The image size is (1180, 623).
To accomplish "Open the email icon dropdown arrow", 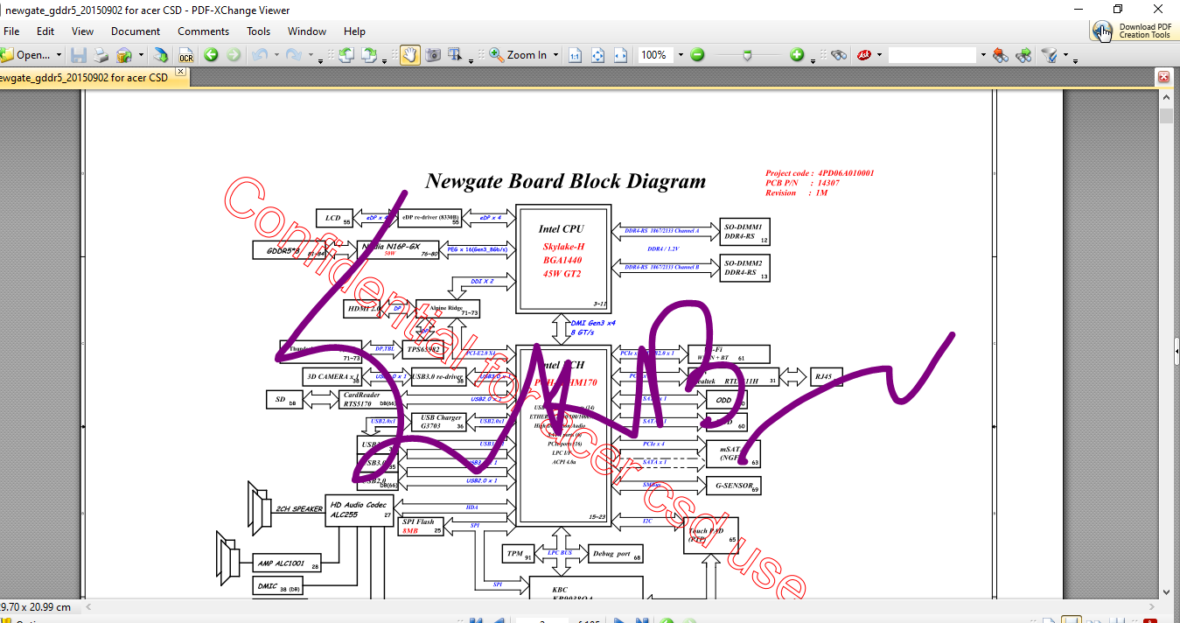I will coord(141,55).
